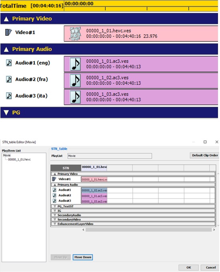
Task: Click the horizontal scrollbar track in STN table
Action: pos(148,229)
